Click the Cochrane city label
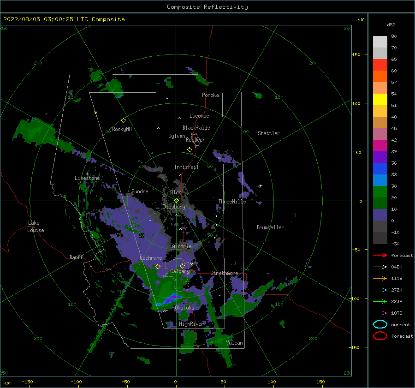This screenshot has height=388, width=415. click(151, 258)
